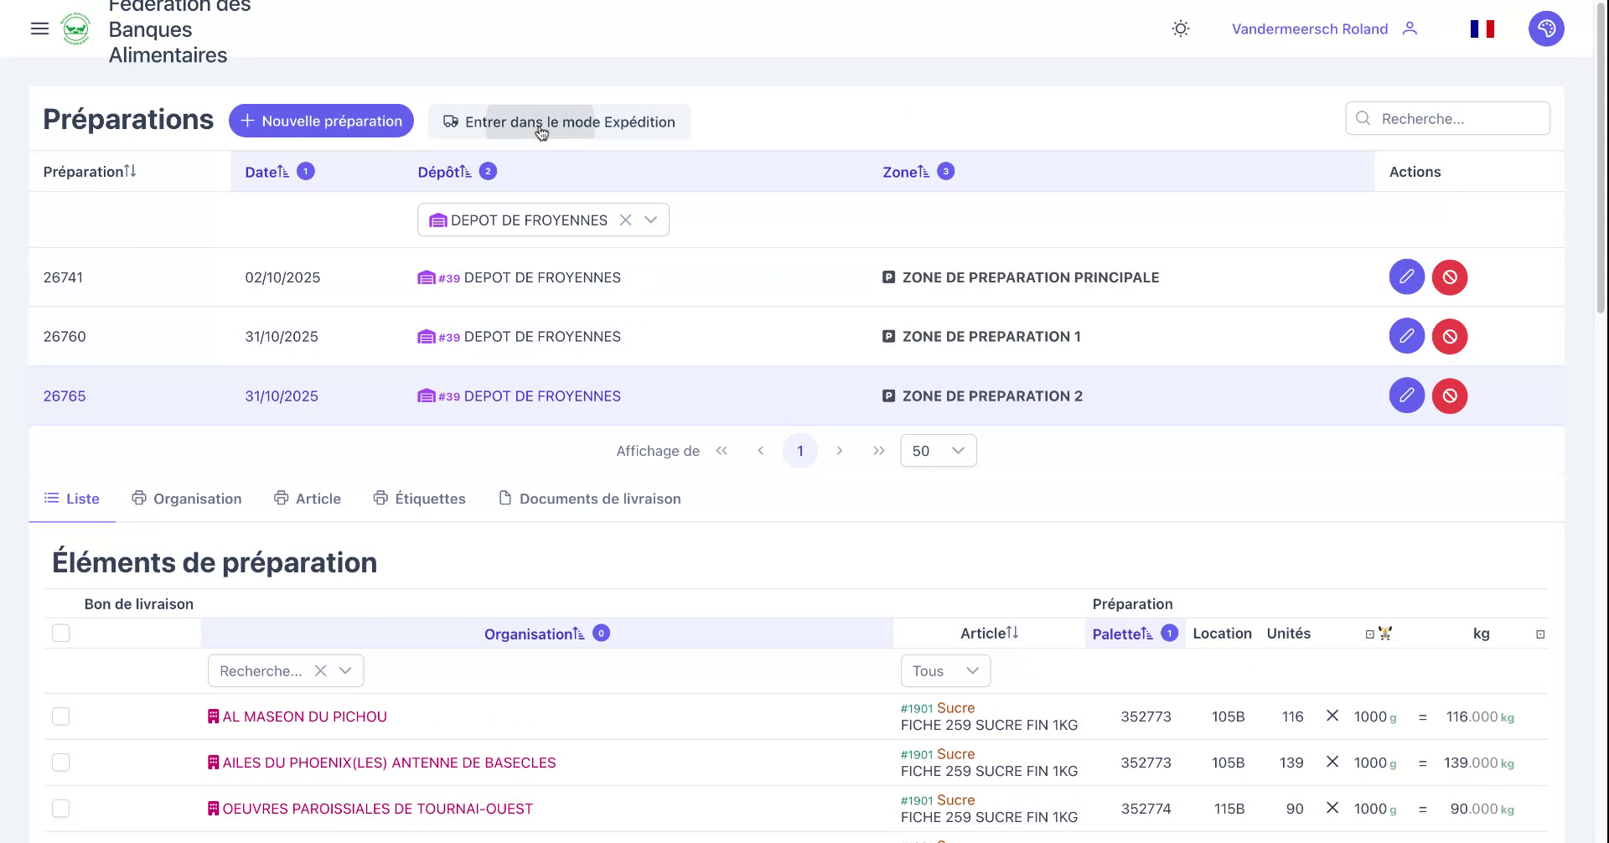Edit preparation 26741 with the pencil icon
Viewport: 1609px width, 843px height.
tap(1407, 277)
